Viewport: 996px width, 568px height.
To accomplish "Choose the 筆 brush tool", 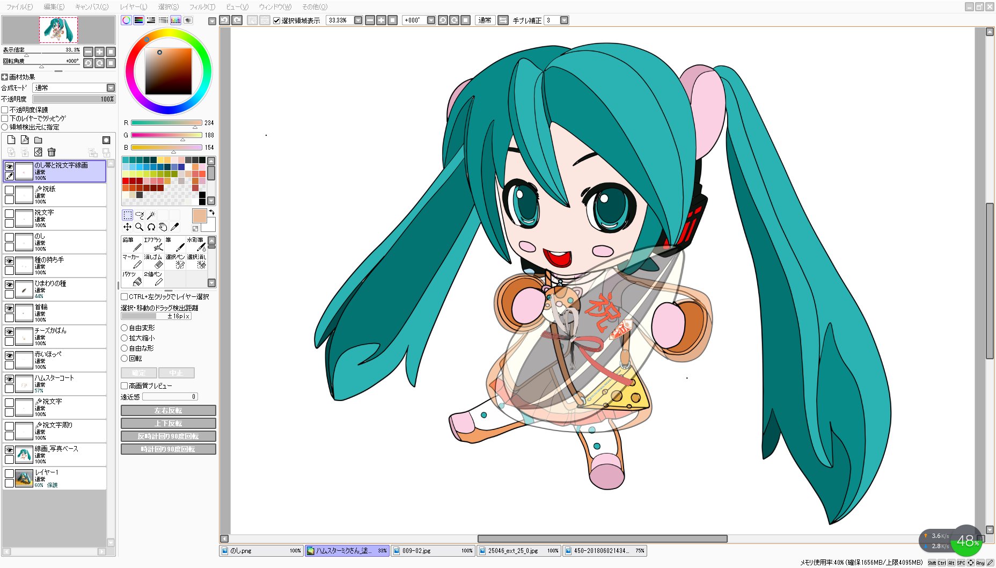I will pos(175,244).
